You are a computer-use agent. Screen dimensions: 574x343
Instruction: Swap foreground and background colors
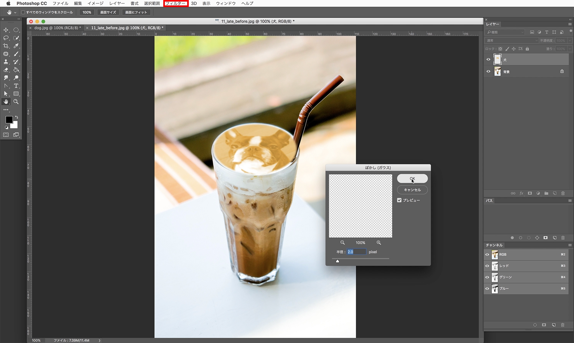17,117
